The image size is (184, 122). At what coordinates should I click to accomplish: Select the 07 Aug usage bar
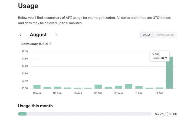(x=98, y=87)
